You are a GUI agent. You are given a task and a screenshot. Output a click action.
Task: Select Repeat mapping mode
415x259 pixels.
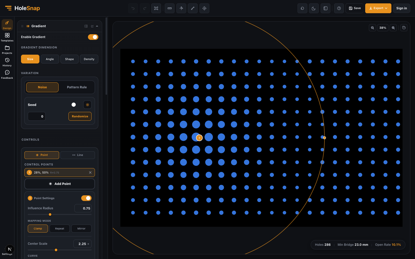tap(60, 229)
